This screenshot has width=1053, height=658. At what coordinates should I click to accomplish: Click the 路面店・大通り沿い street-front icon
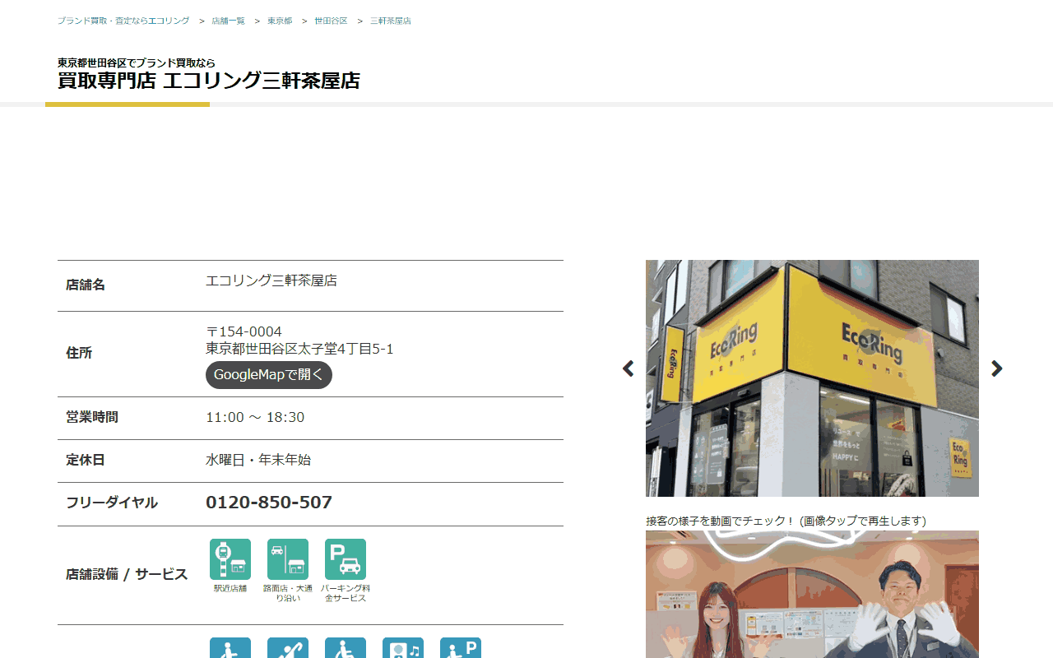click(288, 559)
